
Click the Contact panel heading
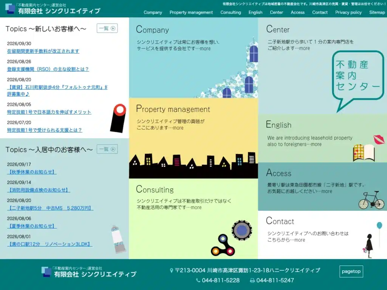click(280, 221)
